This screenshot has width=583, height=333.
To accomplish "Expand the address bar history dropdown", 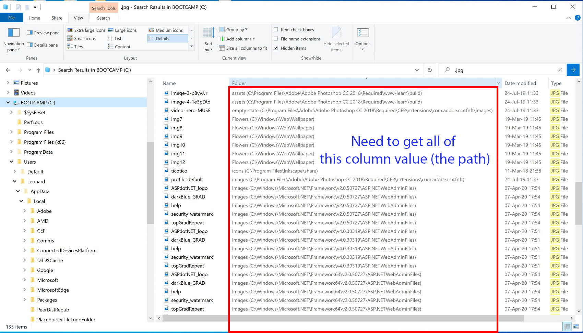I will (417, 70).
